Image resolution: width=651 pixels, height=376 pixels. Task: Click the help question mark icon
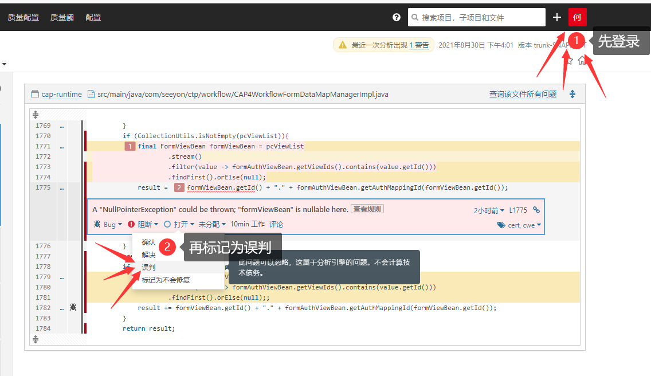point(397,17)
